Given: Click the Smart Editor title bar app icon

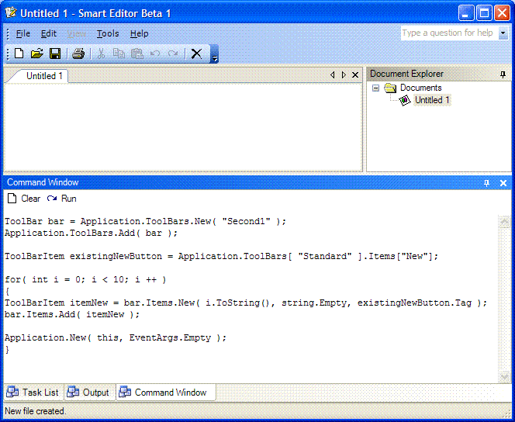Looking at the screenshot, I should (x=12, y=12).
